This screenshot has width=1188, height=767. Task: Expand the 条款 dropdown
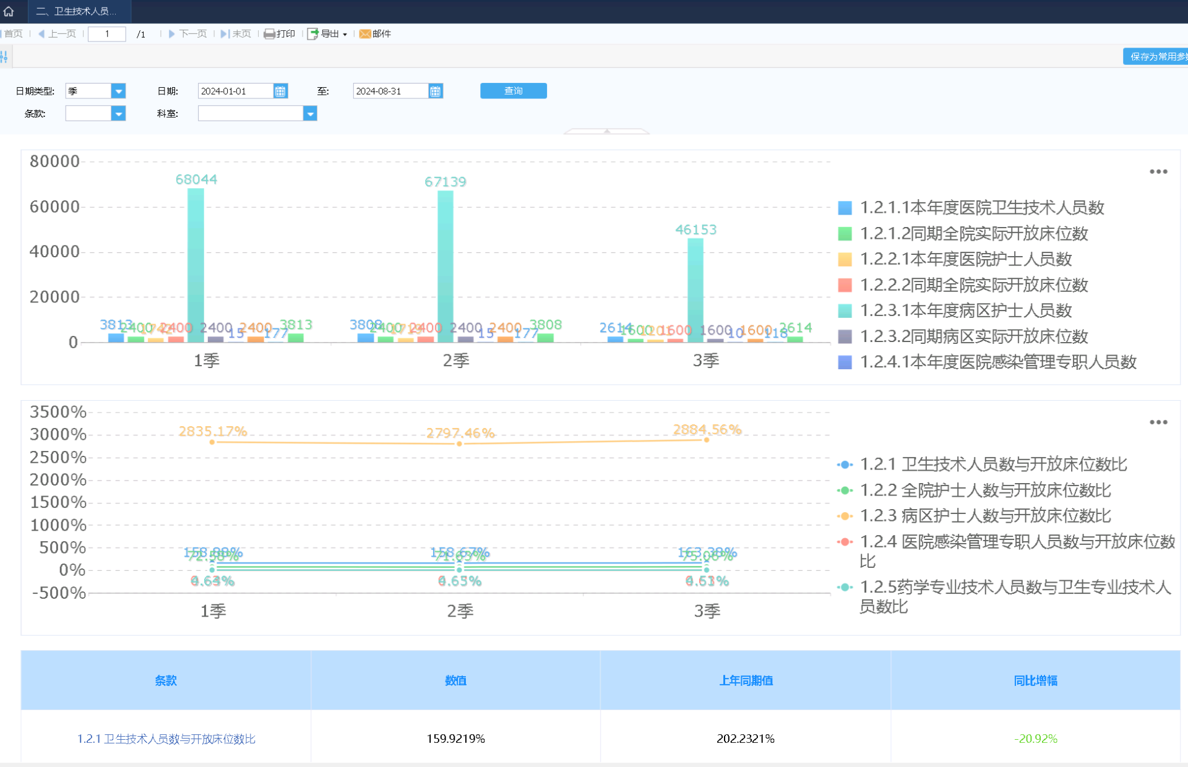point(118,114)
